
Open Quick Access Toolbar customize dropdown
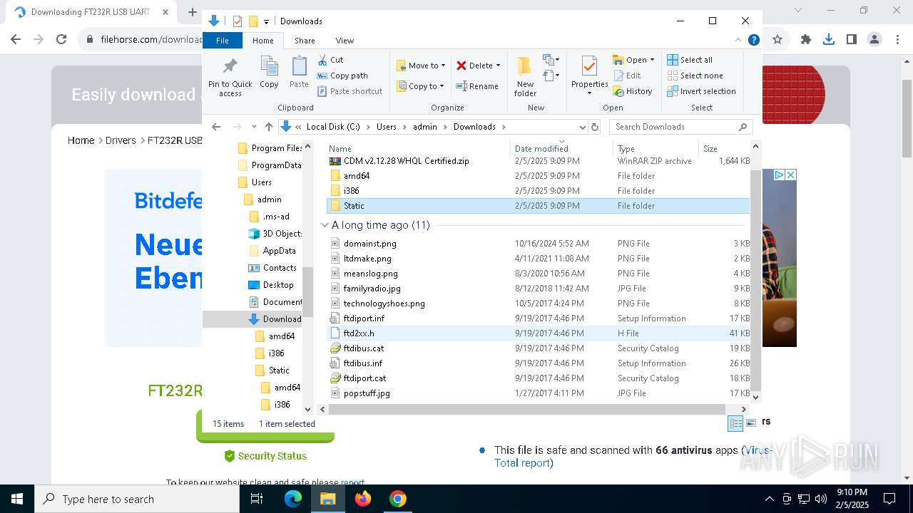pyautogui.click(x=267, y=21)
